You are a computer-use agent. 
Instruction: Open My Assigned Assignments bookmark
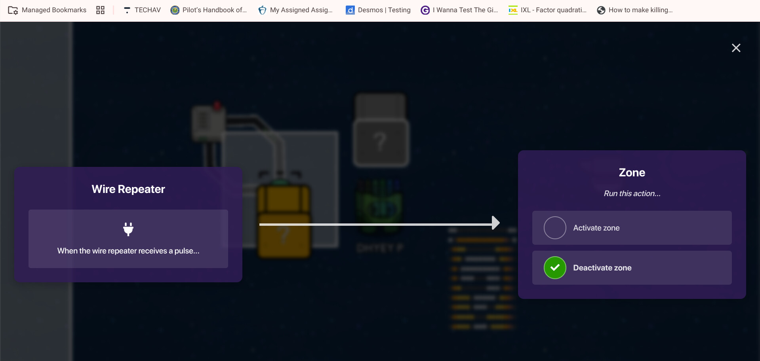coord(295,10)
